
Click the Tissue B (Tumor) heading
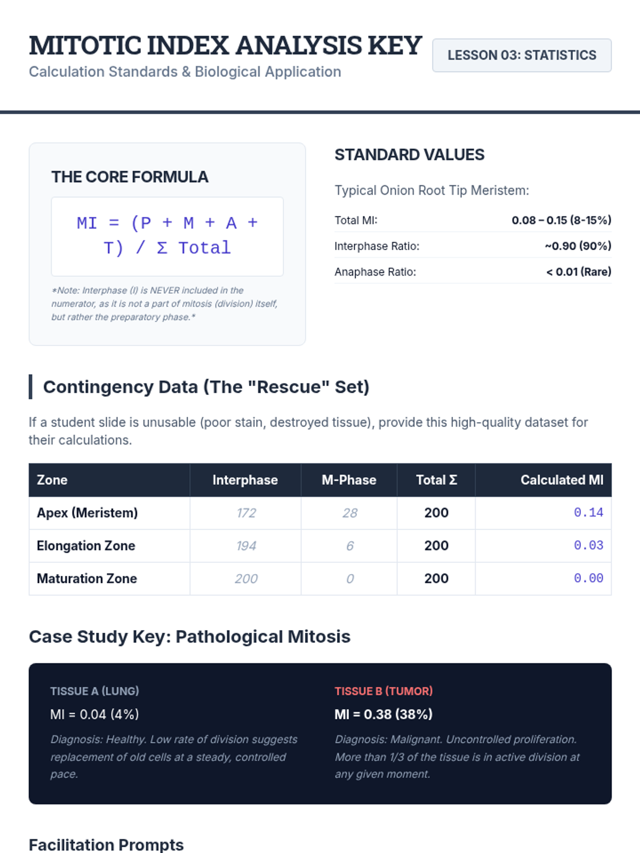tap(383, 691)
